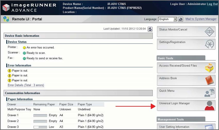Image resolution: width=219 pixels, height=130 pixels.
Task: Click the Device Basic Information header
Action: [78, 36]
